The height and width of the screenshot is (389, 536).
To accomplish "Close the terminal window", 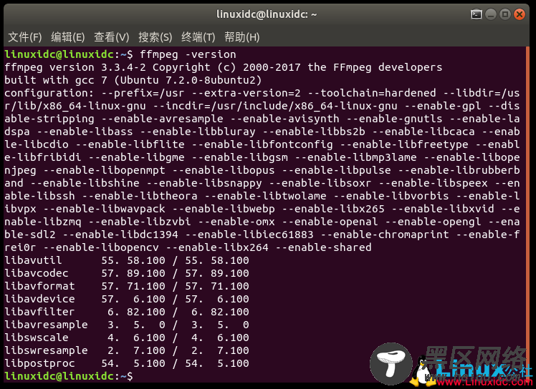I will (x=520, y=14).
